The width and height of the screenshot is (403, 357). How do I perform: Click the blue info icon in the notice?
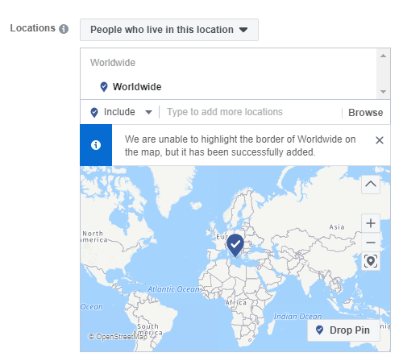point(96,145)
